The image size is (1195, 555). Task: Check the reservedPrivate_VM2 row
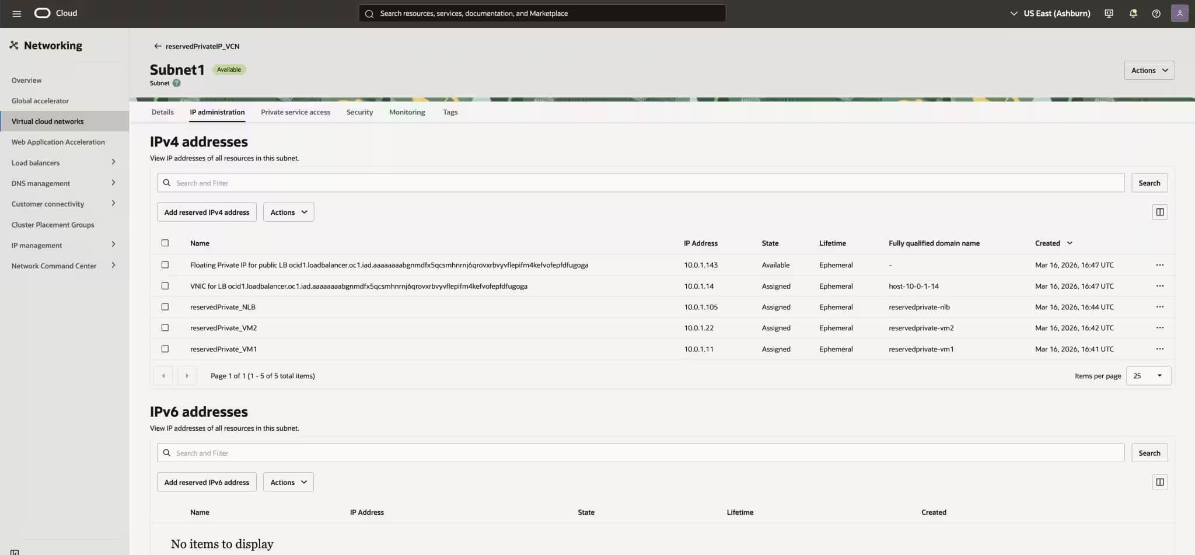click(x=165, y=328)
